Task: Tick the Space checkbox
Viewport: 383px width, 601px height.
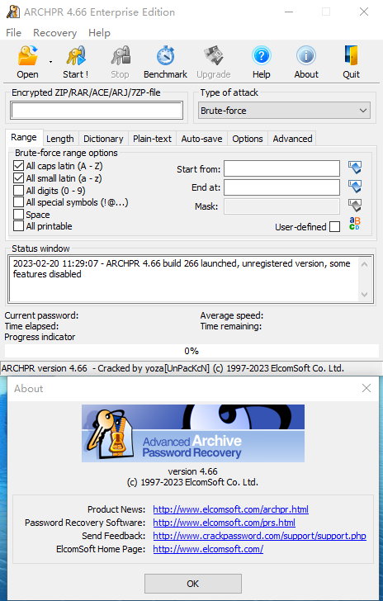Action: click(18, 214)
